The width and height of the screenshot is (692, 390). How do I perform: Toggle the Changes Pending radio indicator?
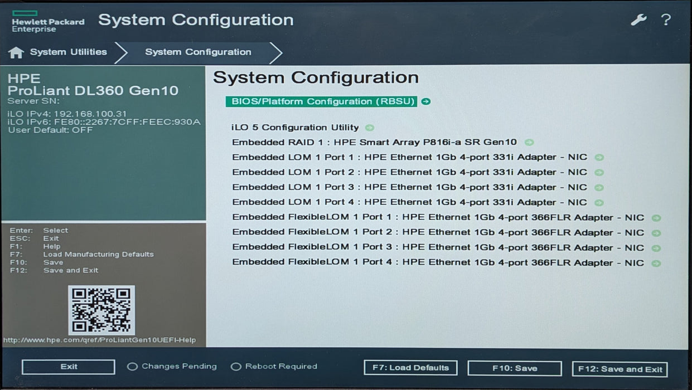pyautogui.click(x=132, y=367)
